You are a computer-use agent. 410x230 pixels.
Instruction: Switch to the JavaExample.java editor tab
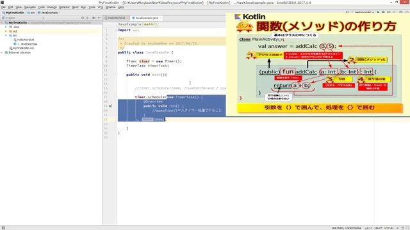click(147, 18)
